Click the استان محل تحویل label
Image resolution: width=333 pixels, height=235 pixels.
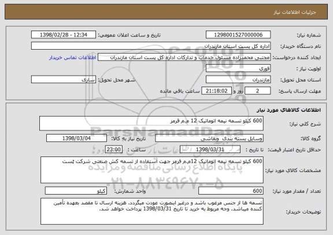301,80
